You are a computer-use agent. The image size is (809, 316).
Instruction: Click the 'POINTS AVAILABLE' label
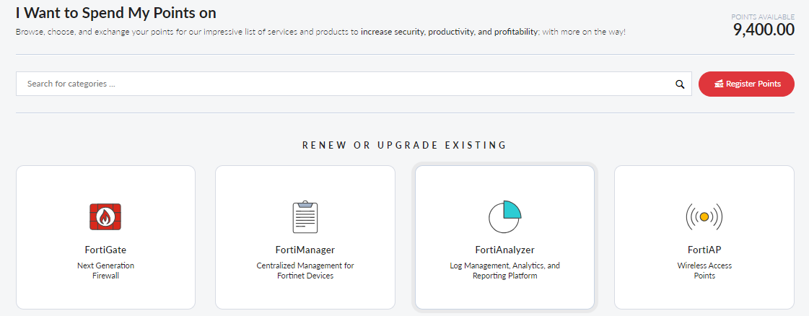tap(763, 17)
